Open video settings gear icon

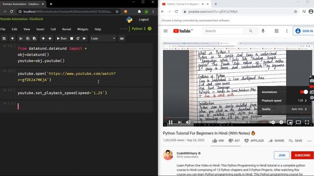pos(281,122)
